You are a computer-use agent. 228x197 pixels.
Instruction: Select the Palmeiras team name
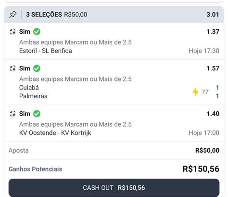[x=33, y=96]
